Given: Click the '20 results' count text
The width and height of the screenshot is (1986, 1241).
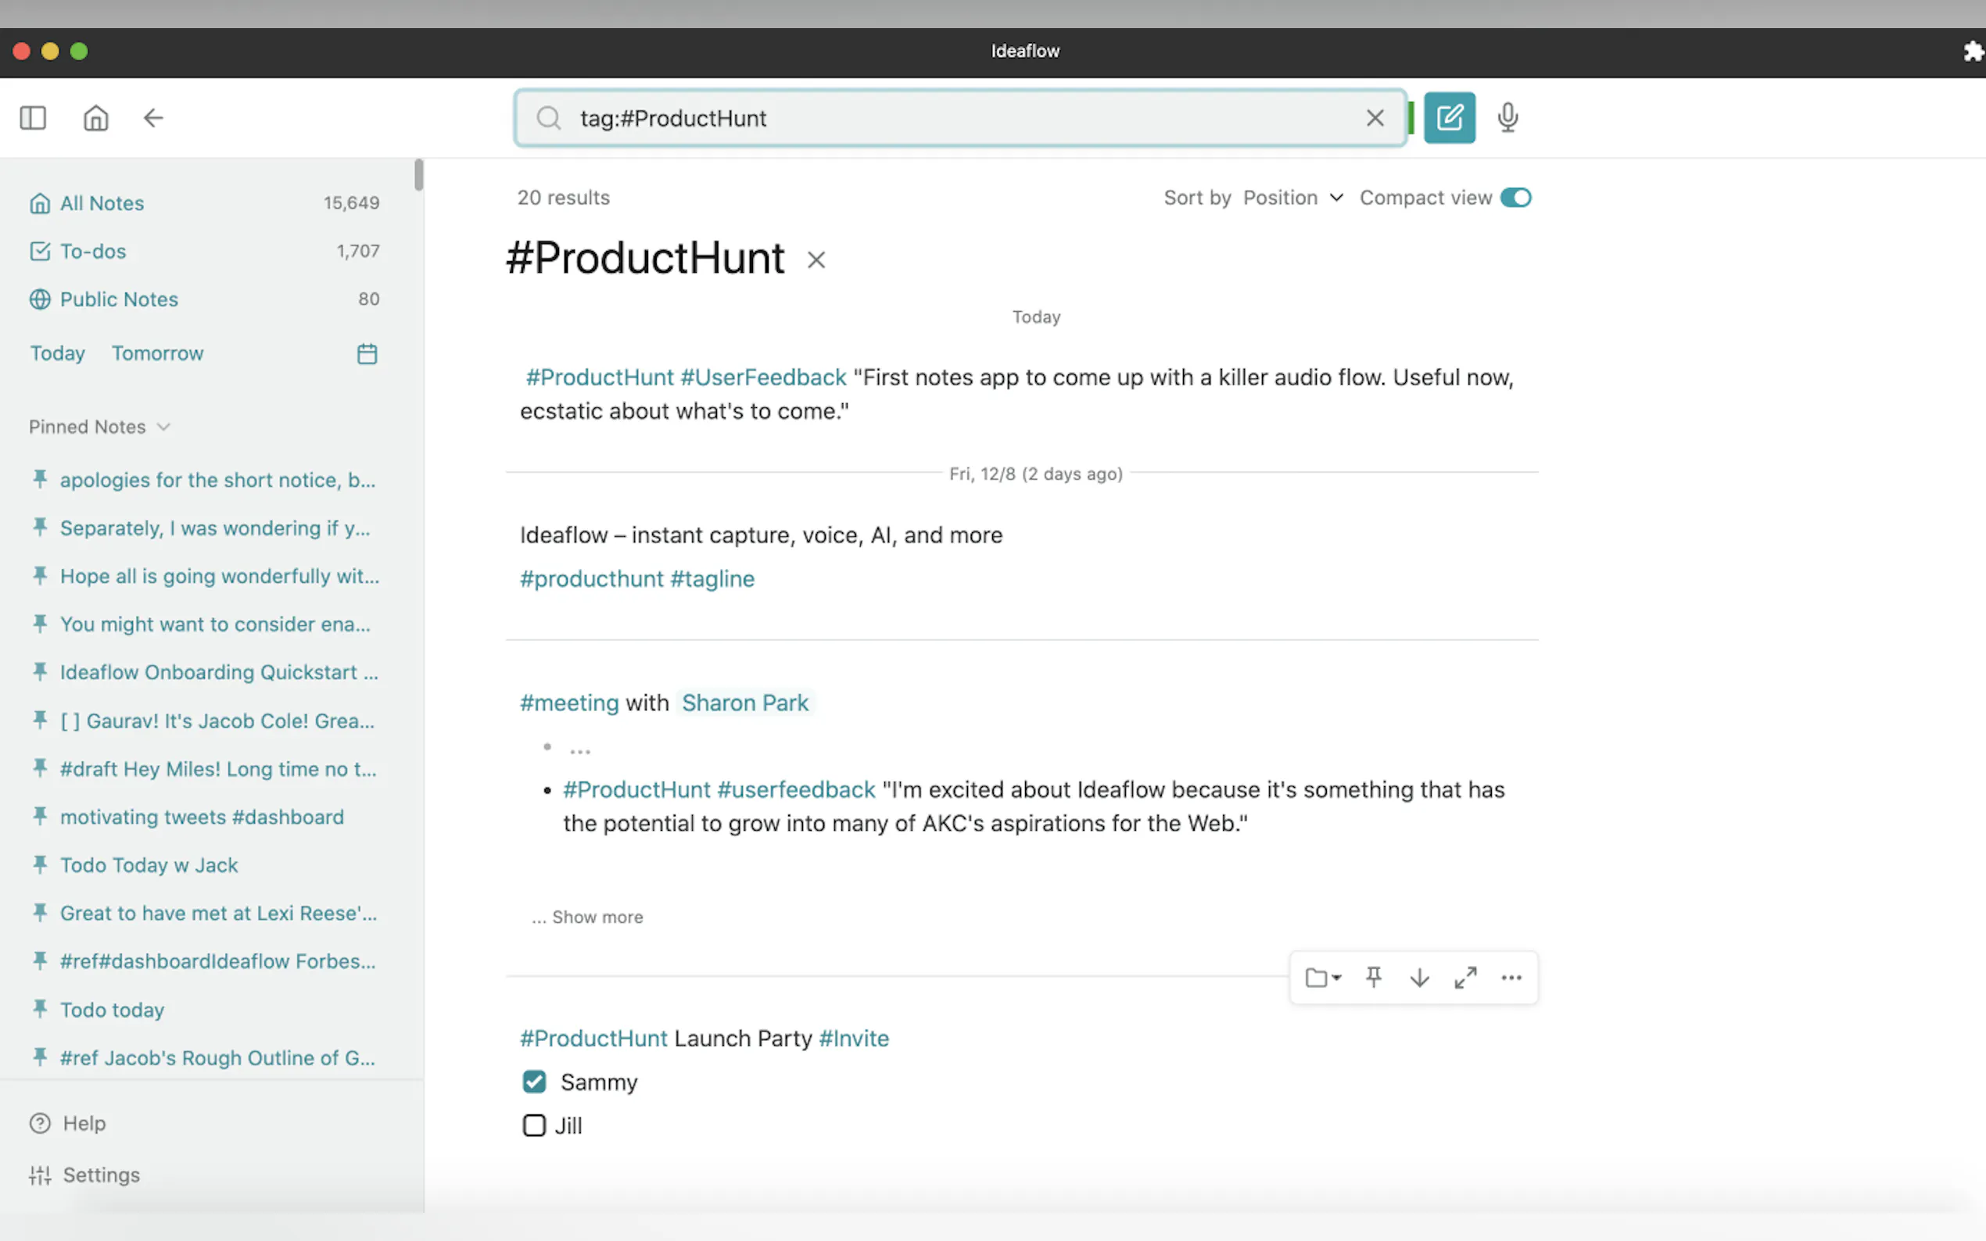Looking at the screenshot, I should pos(563,198).
